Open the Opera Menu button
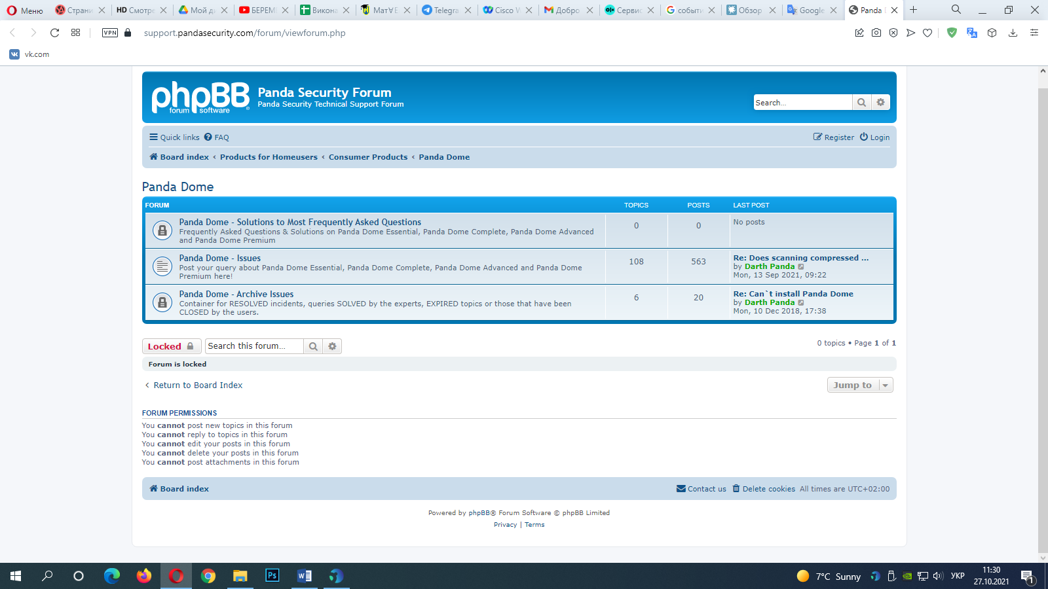 (25, 10)
